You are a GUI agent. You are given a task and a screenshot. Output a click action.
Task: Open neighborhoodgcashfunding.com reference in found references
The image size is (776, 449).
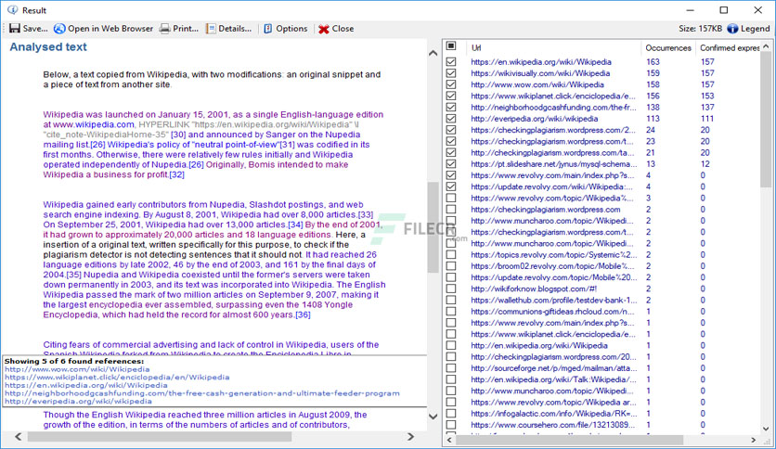(x=202, y=393)
